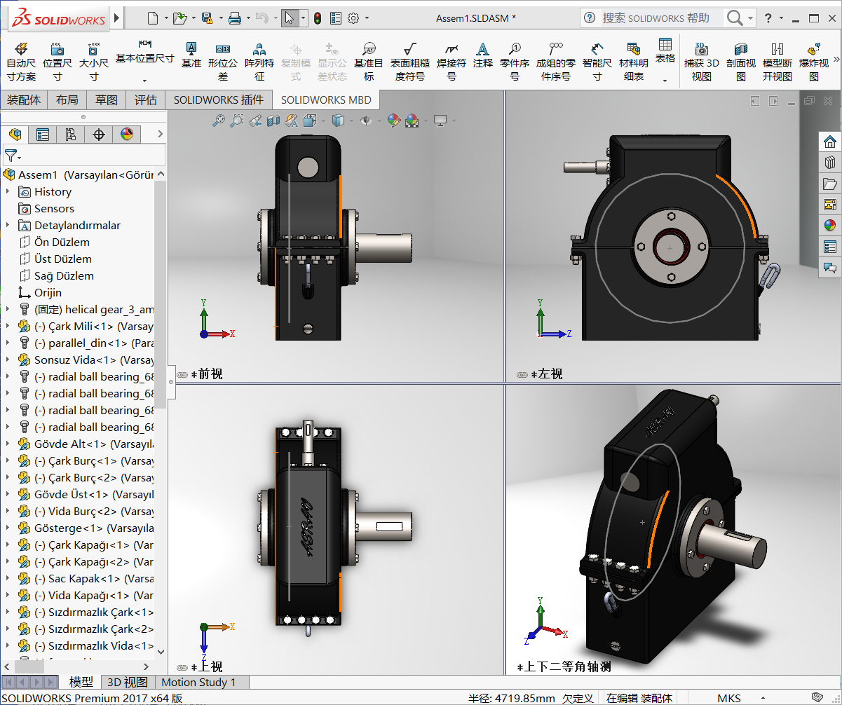This screenshot has height=705, width=842.
Task: Click the Zoom to Area icon
Action: click(x=237, y=121)
